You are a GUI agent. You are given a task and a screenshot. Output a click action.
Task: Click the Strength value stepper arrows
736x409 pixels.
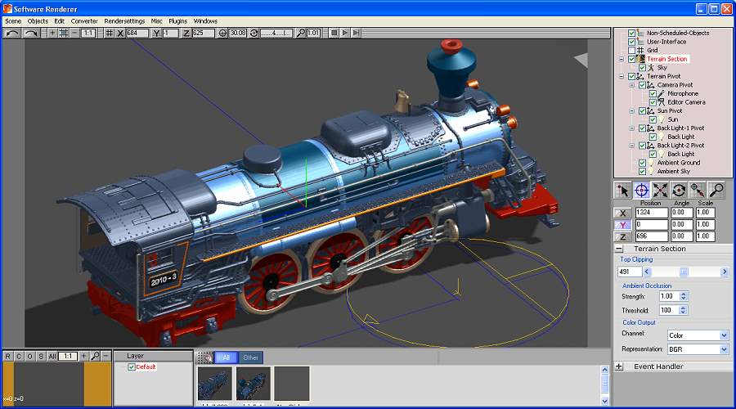click(684, 296)
